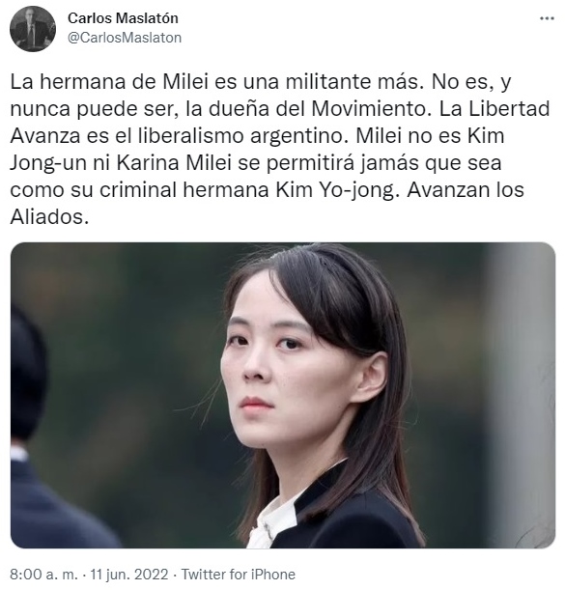Click the tweet's first line about Milei's sister

261,82
